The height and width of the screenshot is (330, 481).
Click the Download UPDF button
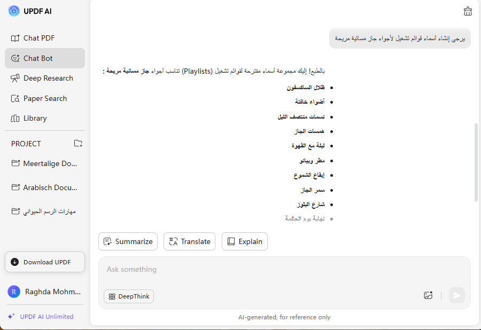[45, 262]
